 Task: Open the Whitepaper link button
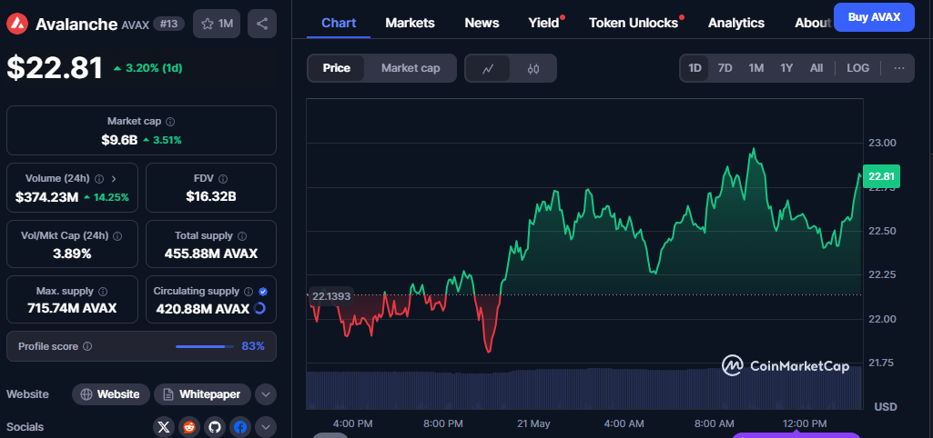(202, 394)
